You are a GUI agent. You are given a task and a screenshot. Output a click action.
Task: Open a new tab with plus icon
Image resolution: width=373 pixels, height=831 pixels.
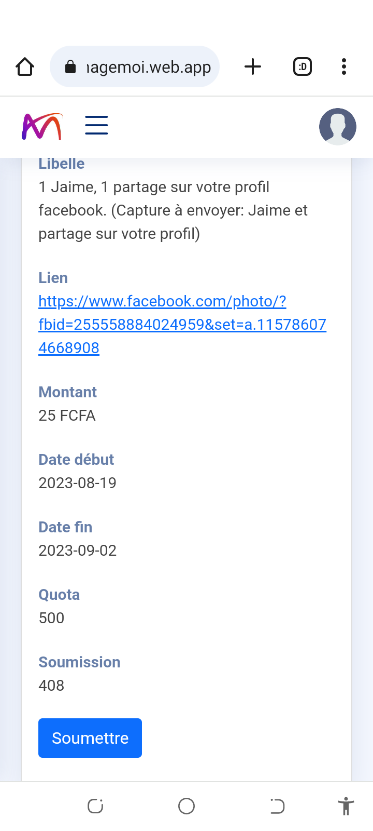coord(253,67)
